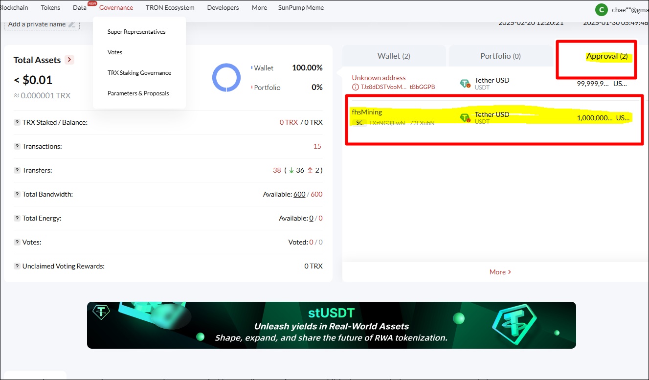Open address TJz8dDSTVooM...tBbGGPB
The height and width of the screenshot is (380, 649).
click(398, 87)
